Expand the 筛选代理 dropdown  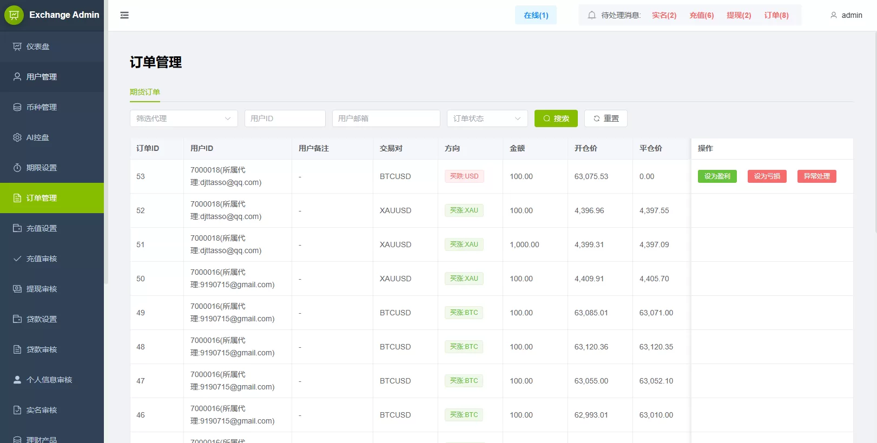184,118
